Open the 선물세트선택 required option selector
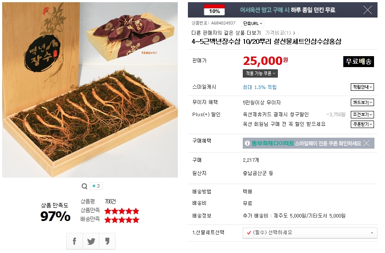This screenshot has width=385, height=253. 310,233
